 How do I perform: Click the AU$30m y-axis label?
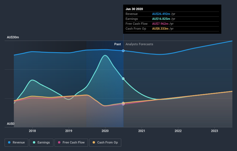coord(13,37)
